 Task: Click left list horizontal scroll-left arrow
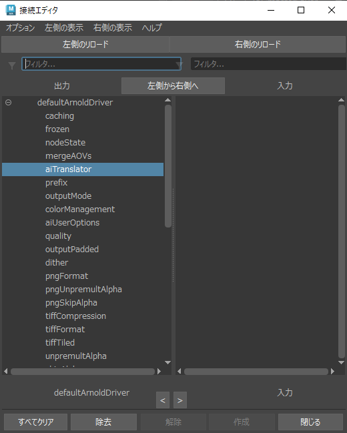pyautogui.click(x=6, y=372)
